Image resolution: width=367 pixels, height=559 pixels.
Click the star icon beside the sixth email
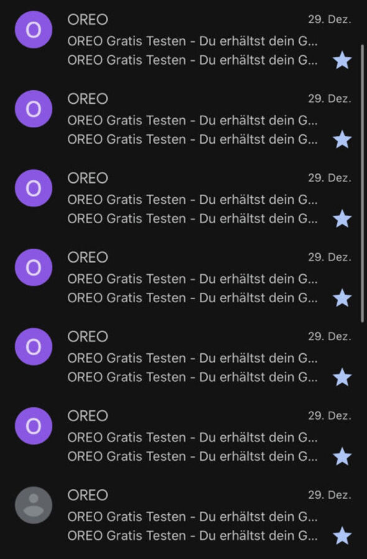click(x=343, y=456)
